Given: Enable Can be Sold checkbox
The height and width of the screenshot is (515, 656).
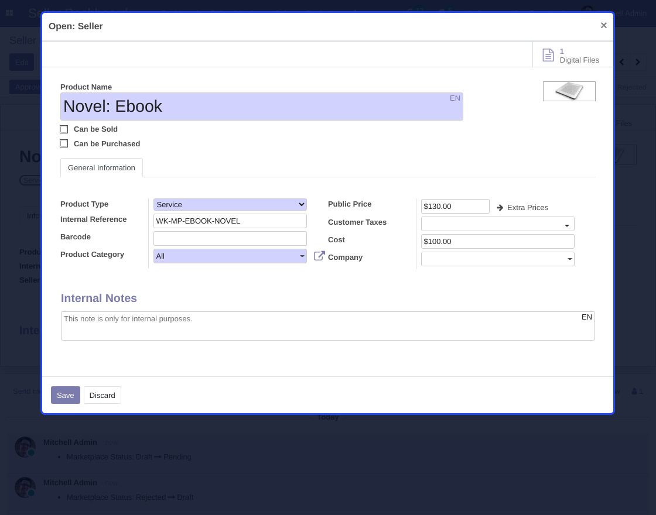Looking at the screenshot, I should click(x=64, y=129).
